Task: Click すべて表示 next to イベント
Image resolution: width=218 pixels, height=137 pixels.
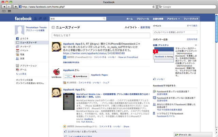Action: click(x=192, y=26)
